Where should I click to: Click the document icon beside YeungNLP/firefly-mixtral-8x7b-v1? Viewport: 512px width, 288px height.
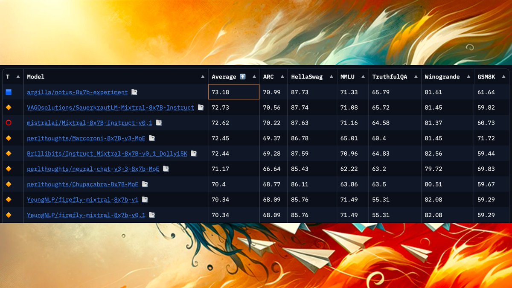pos(145,200)
